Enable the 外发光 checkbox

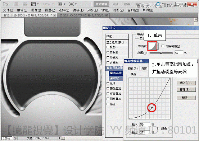[108, 57]
